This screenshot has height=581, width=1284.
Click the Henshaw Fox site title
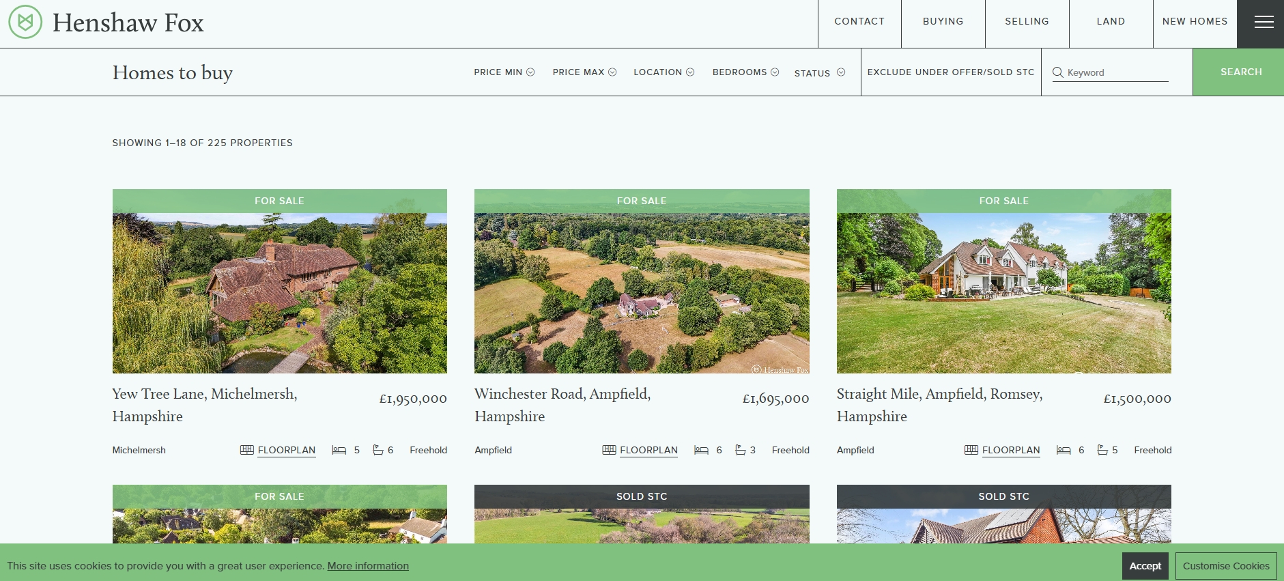tap(128, 23)
